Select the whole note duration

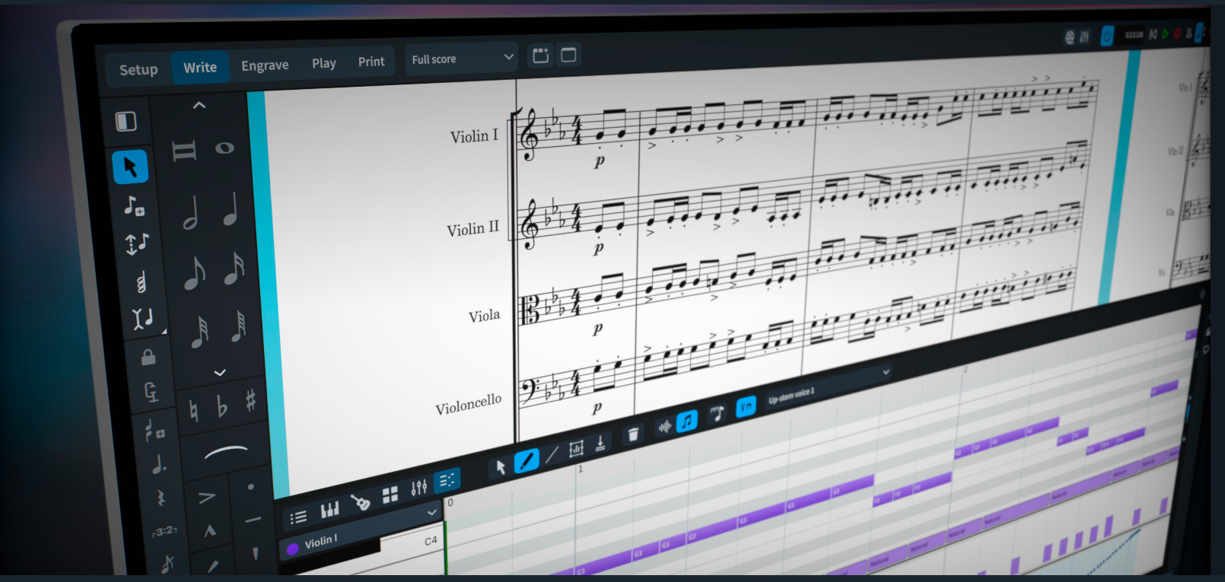point(224,148)
